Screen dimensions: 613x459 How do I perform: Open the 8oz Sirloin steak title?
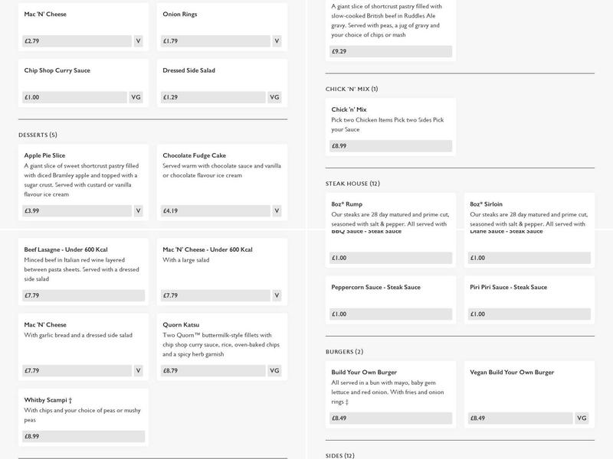tap(486, 204)
